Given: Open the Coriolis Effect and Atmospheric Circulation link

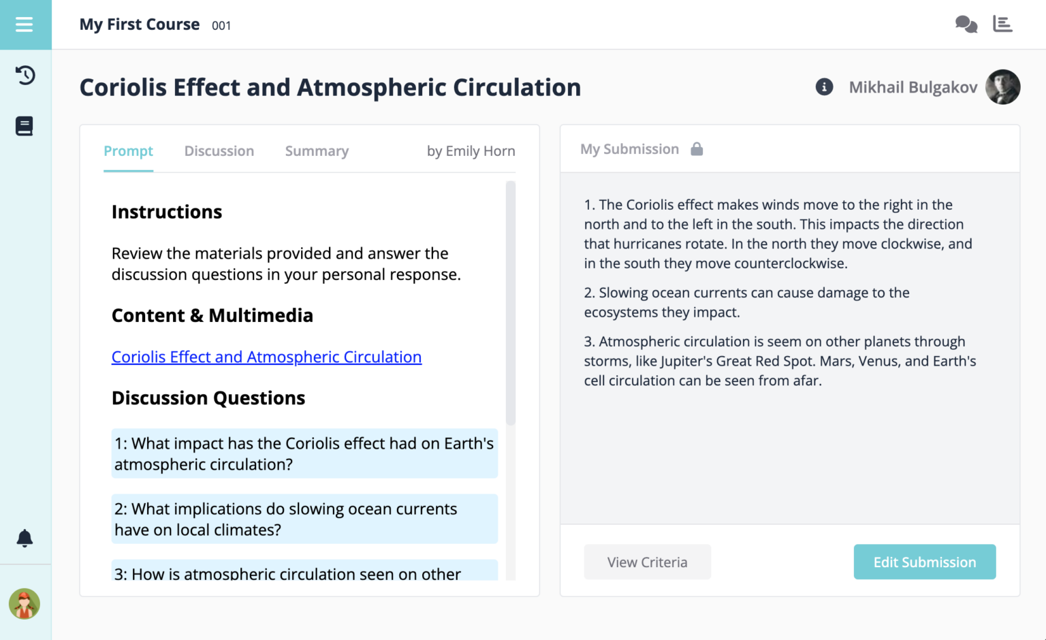Looking at the screenshot, I should click(x=266, y=357).
